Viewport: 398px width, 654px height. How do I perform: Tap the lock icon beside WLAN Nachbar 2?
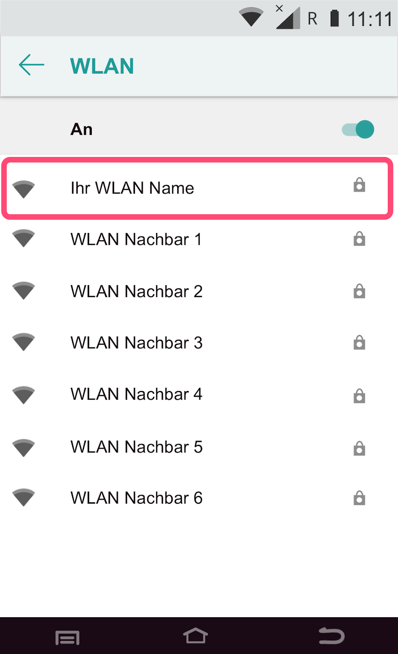pyautogui.click(x=359, y=291)
